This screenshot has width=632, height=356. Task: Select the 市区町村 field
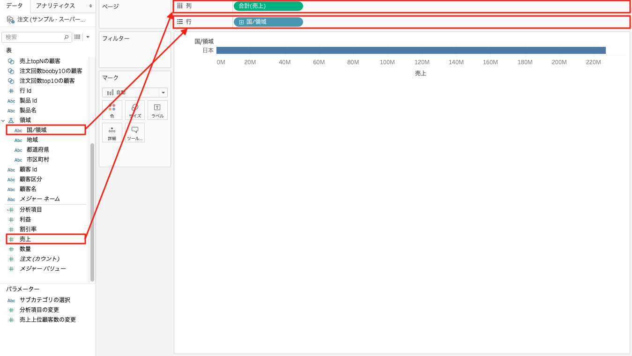coord(38,160)
